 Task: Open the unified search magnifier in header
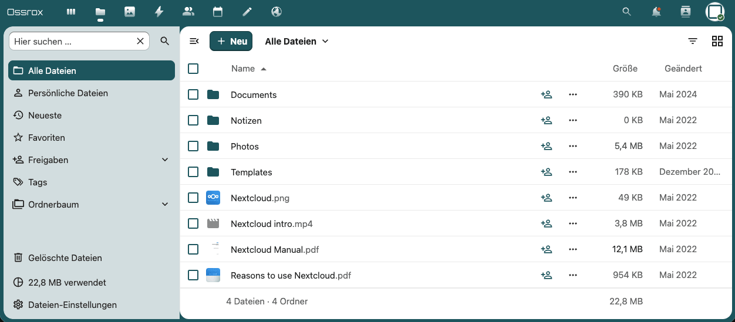coord(626,12)
